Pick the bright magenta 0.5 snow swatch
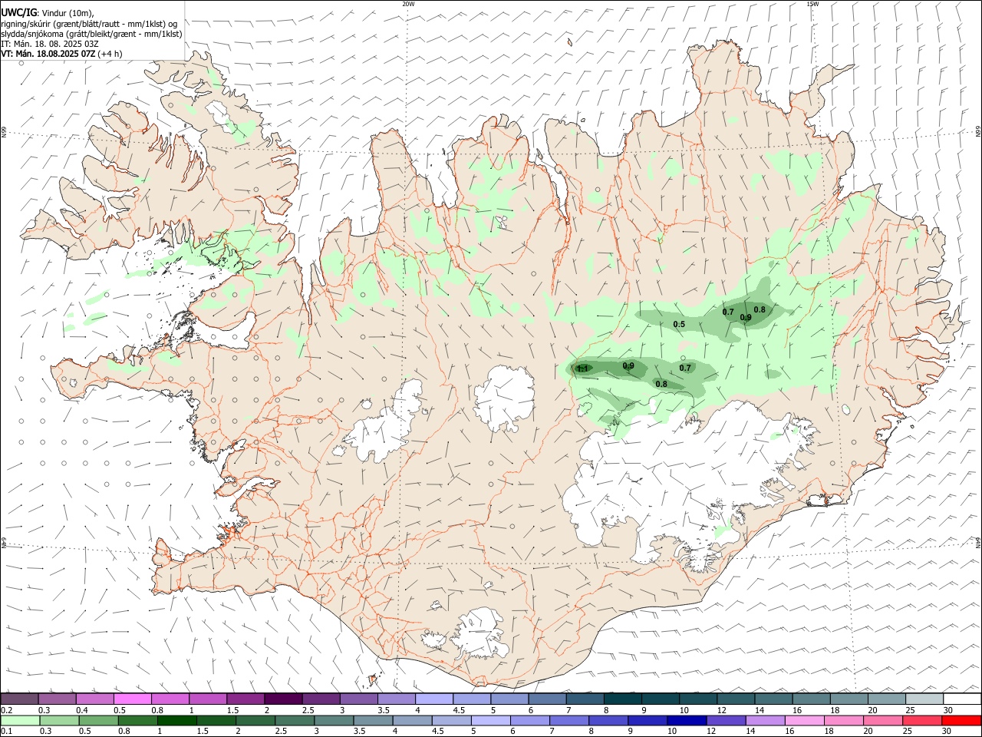 (x=132, y=699)
